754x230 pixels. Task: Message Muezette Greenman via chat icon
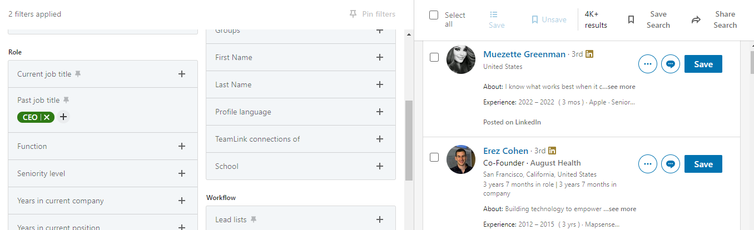671,64
